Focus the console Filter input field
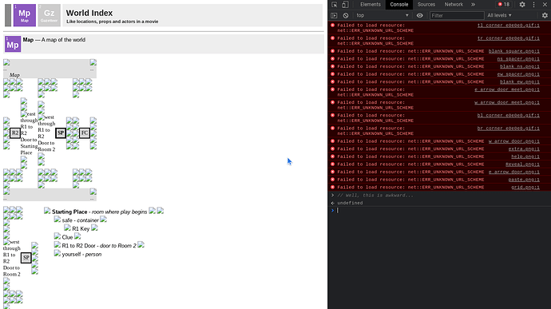Image resolution: width=551 pixels, height=309 pixels. pos(457,15)
